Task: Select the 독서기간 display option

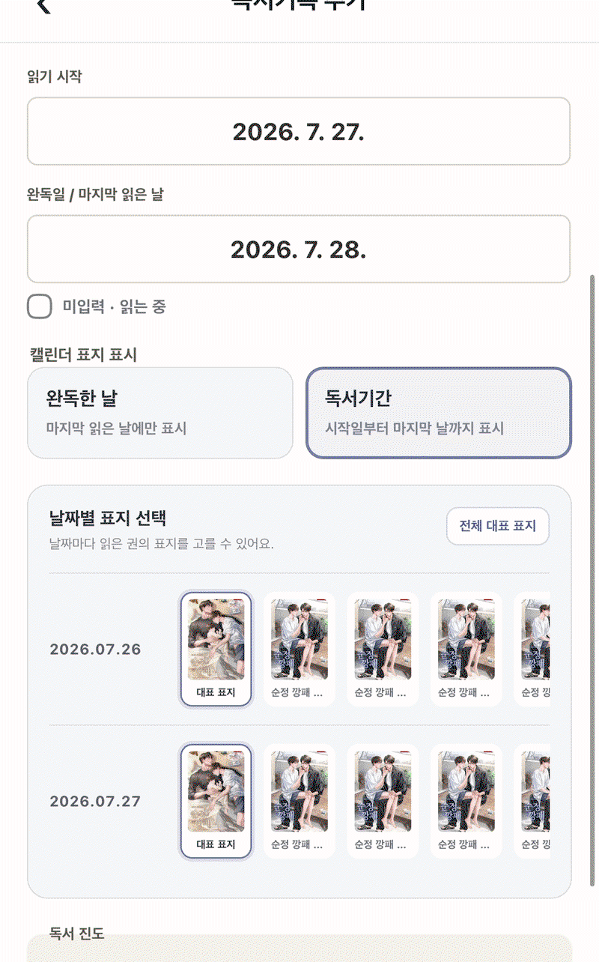Action: 439,413
